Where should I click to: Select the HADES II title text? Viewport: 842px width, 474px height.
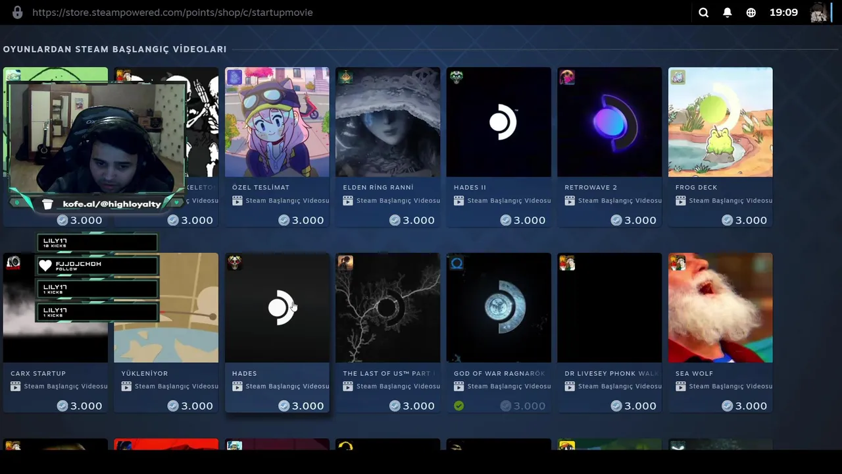[470, 188]
